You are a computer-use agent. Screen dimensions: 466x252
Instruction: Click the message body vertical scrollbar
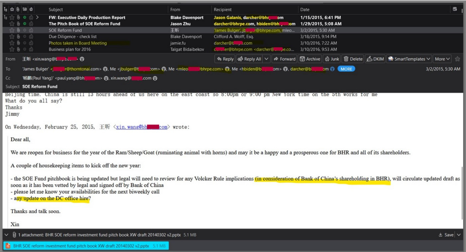pos(462,193)
